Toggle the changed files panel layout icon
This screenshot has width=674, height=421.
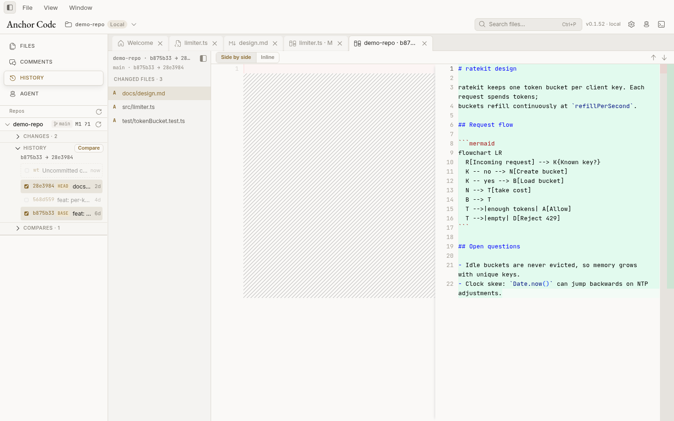click(x=203, y=58)
